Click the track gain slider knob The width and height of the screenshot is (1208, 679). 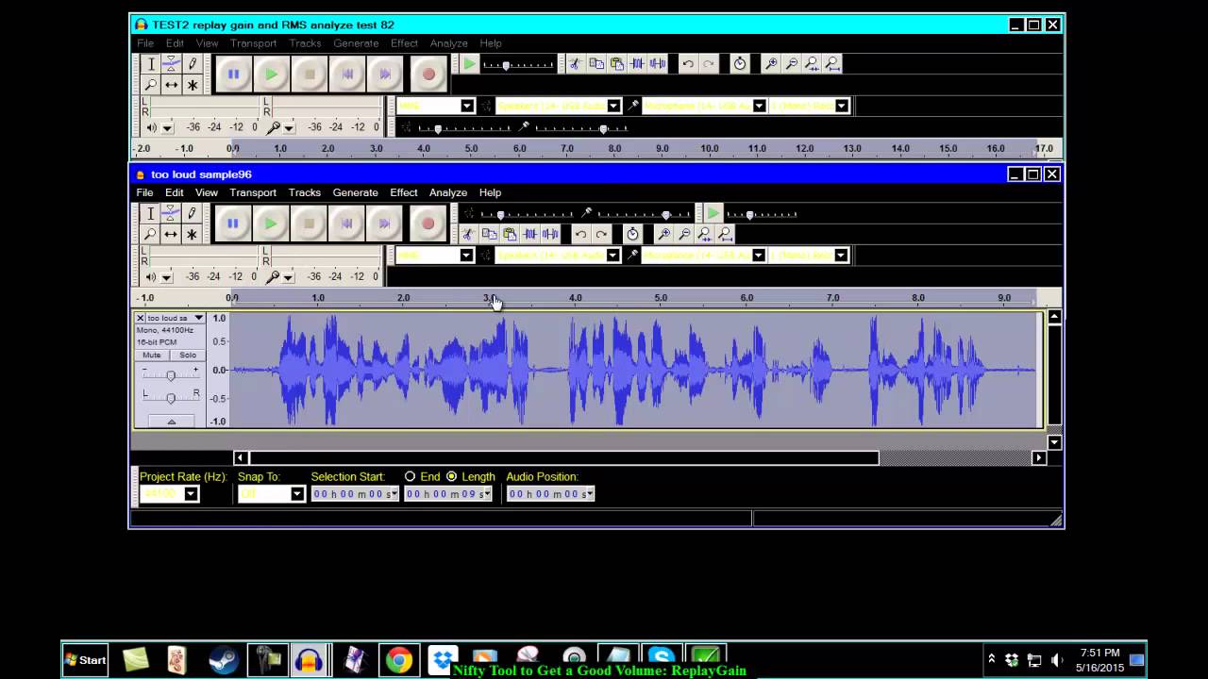171,375
